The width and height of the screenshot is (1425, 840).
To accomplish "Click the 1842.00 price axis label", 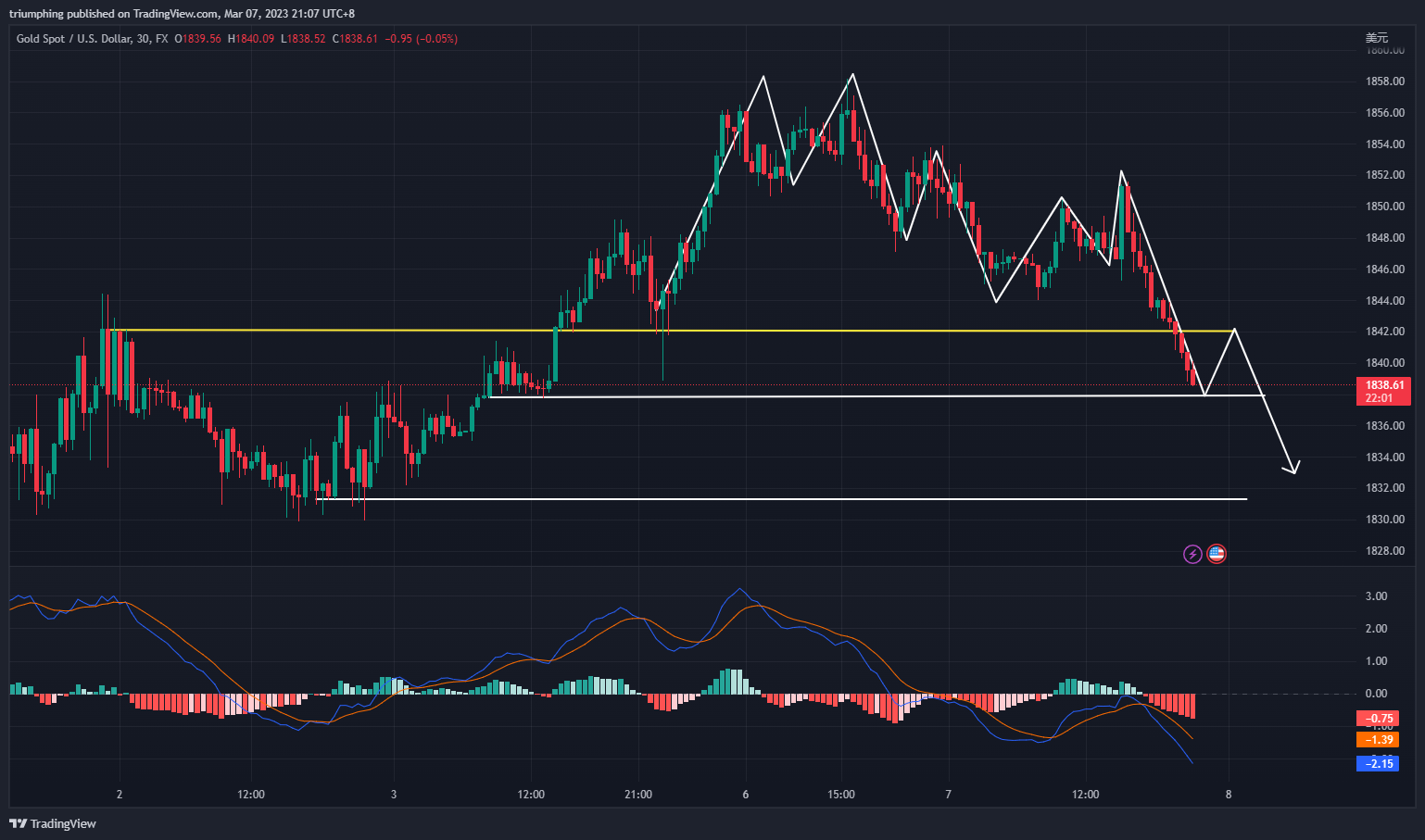I will [x=1385, y=332].
